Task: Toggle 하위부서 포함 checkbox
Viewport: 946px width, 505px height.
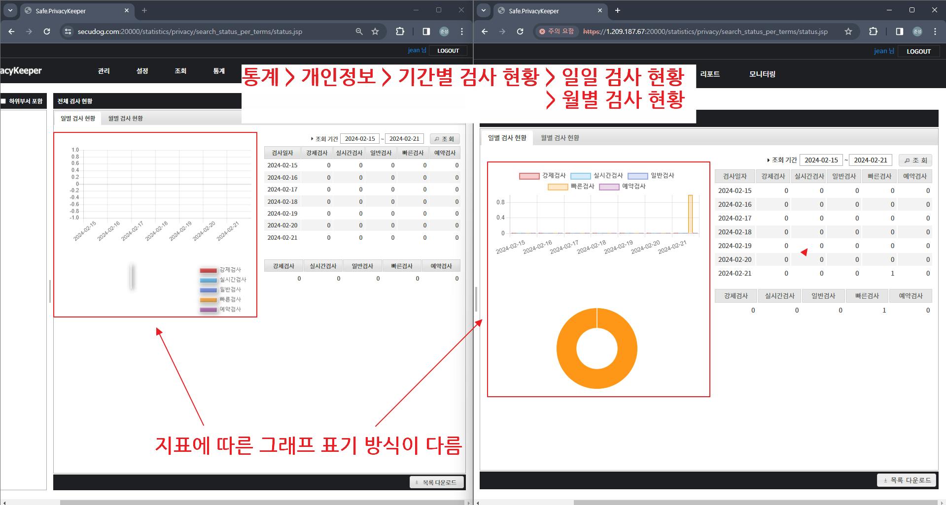Action: (x=3, y=101)
